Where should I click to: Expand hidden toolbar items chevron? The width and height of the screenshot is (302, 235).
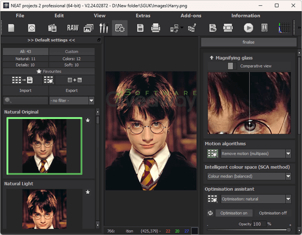point(299,28)
